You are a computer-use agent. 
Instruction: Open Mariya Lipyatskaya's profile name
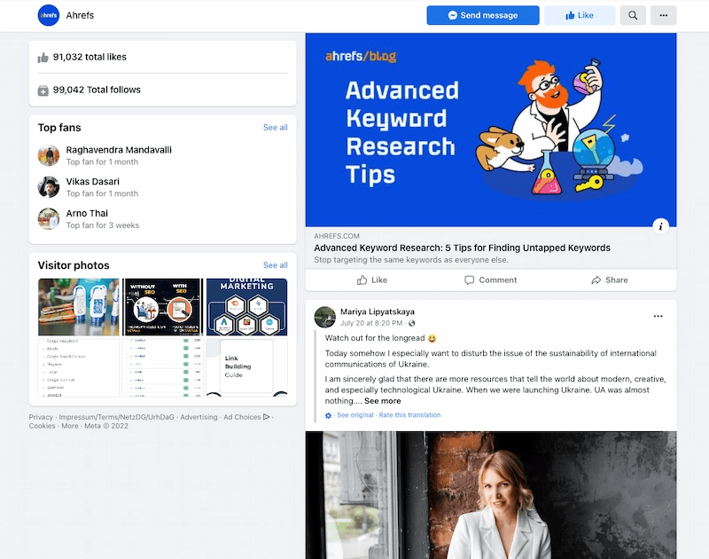pos(378,311)
